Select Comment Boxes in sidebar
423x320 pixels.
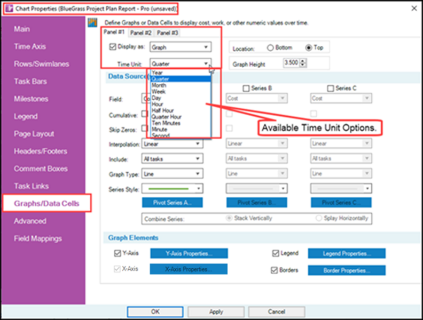click(x=41, y=169)
